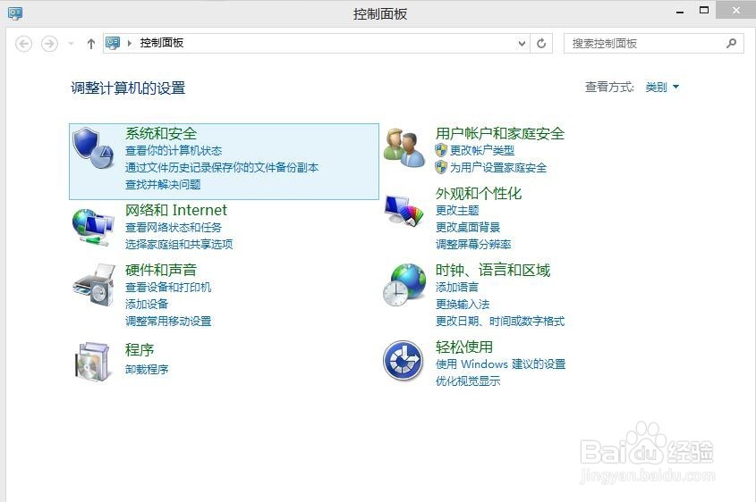756x502 pixels.
Task: Click the Programs disc box icon
Action: 92,361
